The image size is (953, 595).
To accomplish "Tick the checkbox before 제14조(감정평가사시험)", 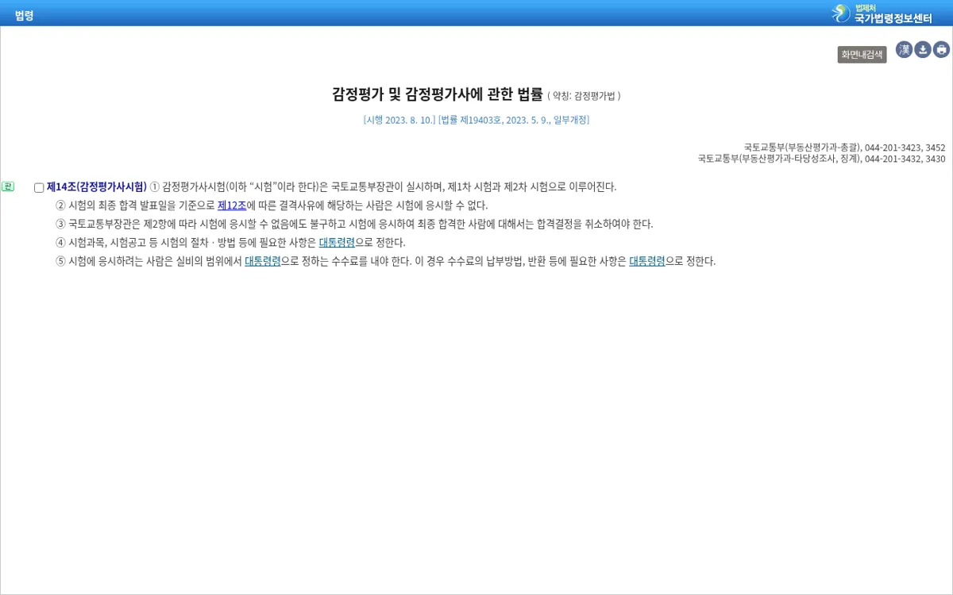I will click(39, 188).
